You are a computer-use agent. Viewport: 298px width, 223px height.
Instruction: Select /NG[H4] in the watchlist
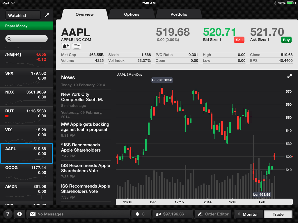click(26, 59)
